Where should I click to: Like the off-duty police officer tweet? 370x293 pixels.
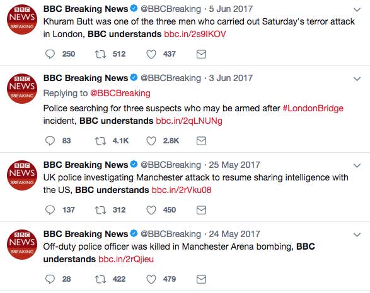(x=151, y=279)
